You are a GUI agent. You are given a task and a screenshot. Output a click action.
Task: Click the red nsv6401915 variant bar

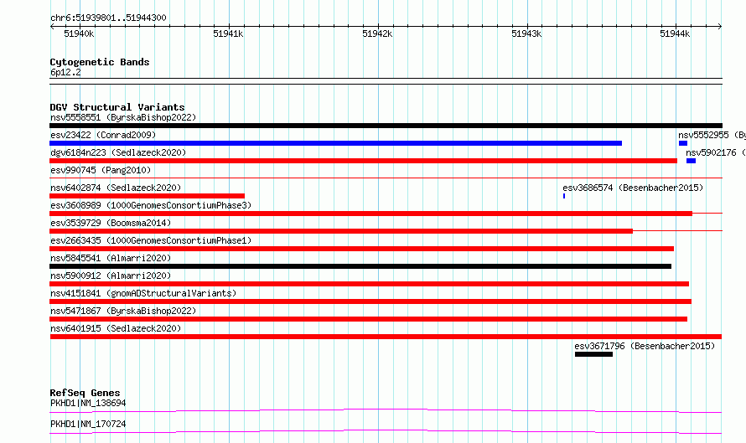pos(386,337)
